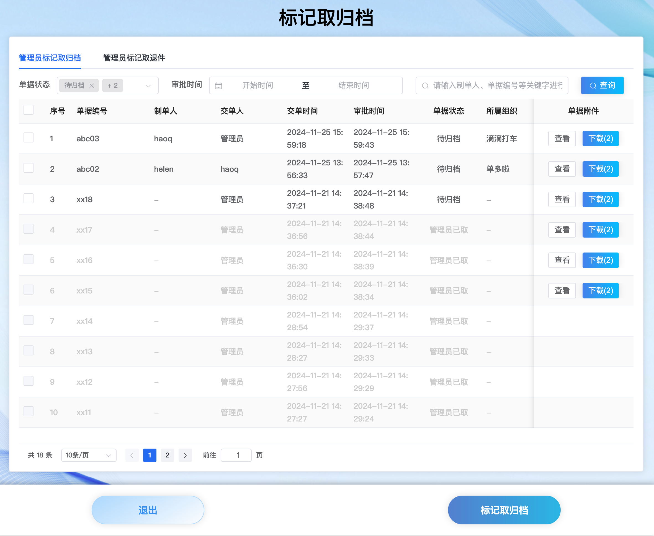Click the 退出 exit button
The height and width of the screenshot is (536, 654).
pos(148,510)
